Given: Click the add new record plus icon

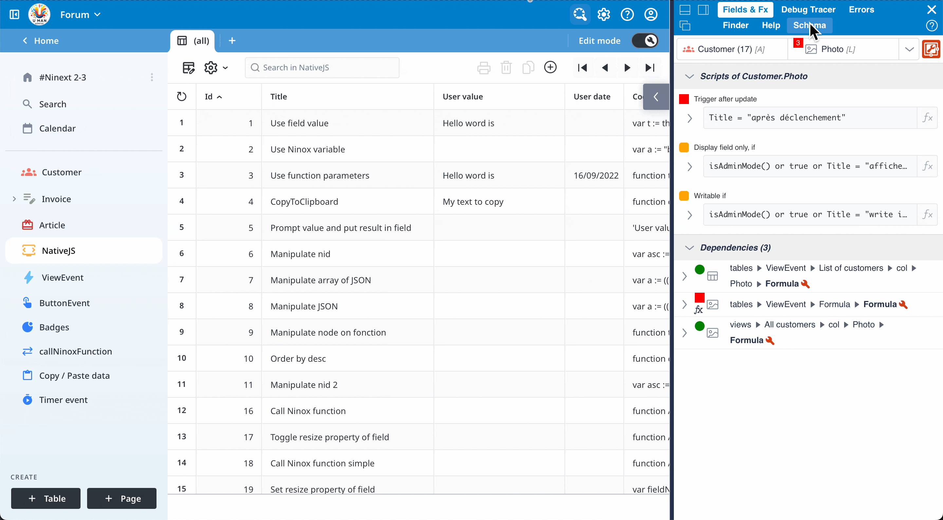Looking at the screenshot, I should click(550, 67).
